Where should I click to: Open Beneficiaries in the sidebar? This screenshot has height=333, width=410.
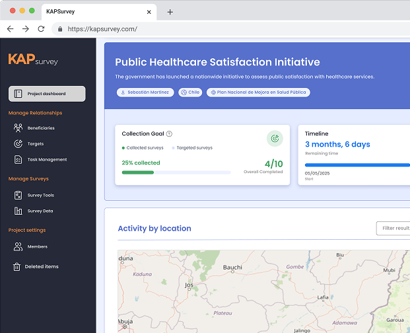pos(41,128)
